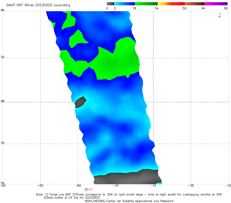Click the green 18–34 segment of the color bar
The height and width of the screenshot is (203, 231).
tap(146, 4)
